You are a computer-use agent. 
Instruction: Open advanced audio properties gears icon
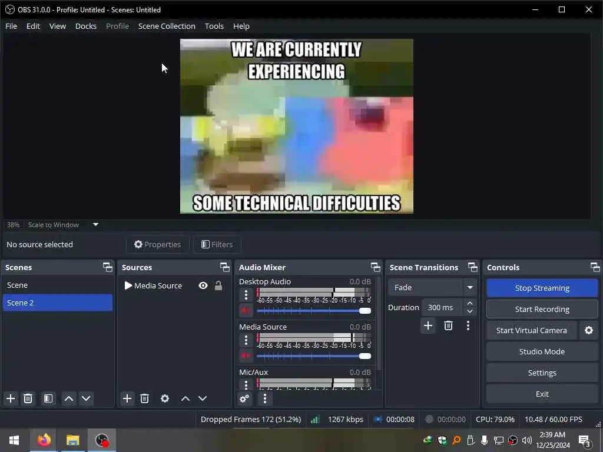[244, 398]
